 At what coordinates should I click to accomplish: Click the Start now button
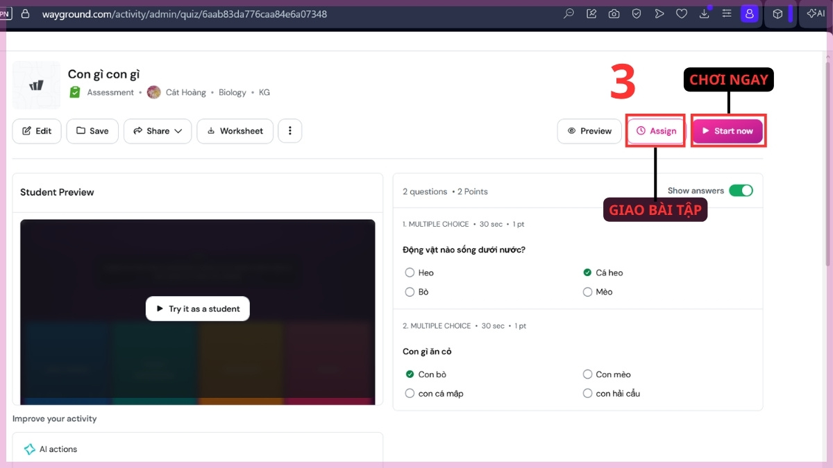coord(727,131)
